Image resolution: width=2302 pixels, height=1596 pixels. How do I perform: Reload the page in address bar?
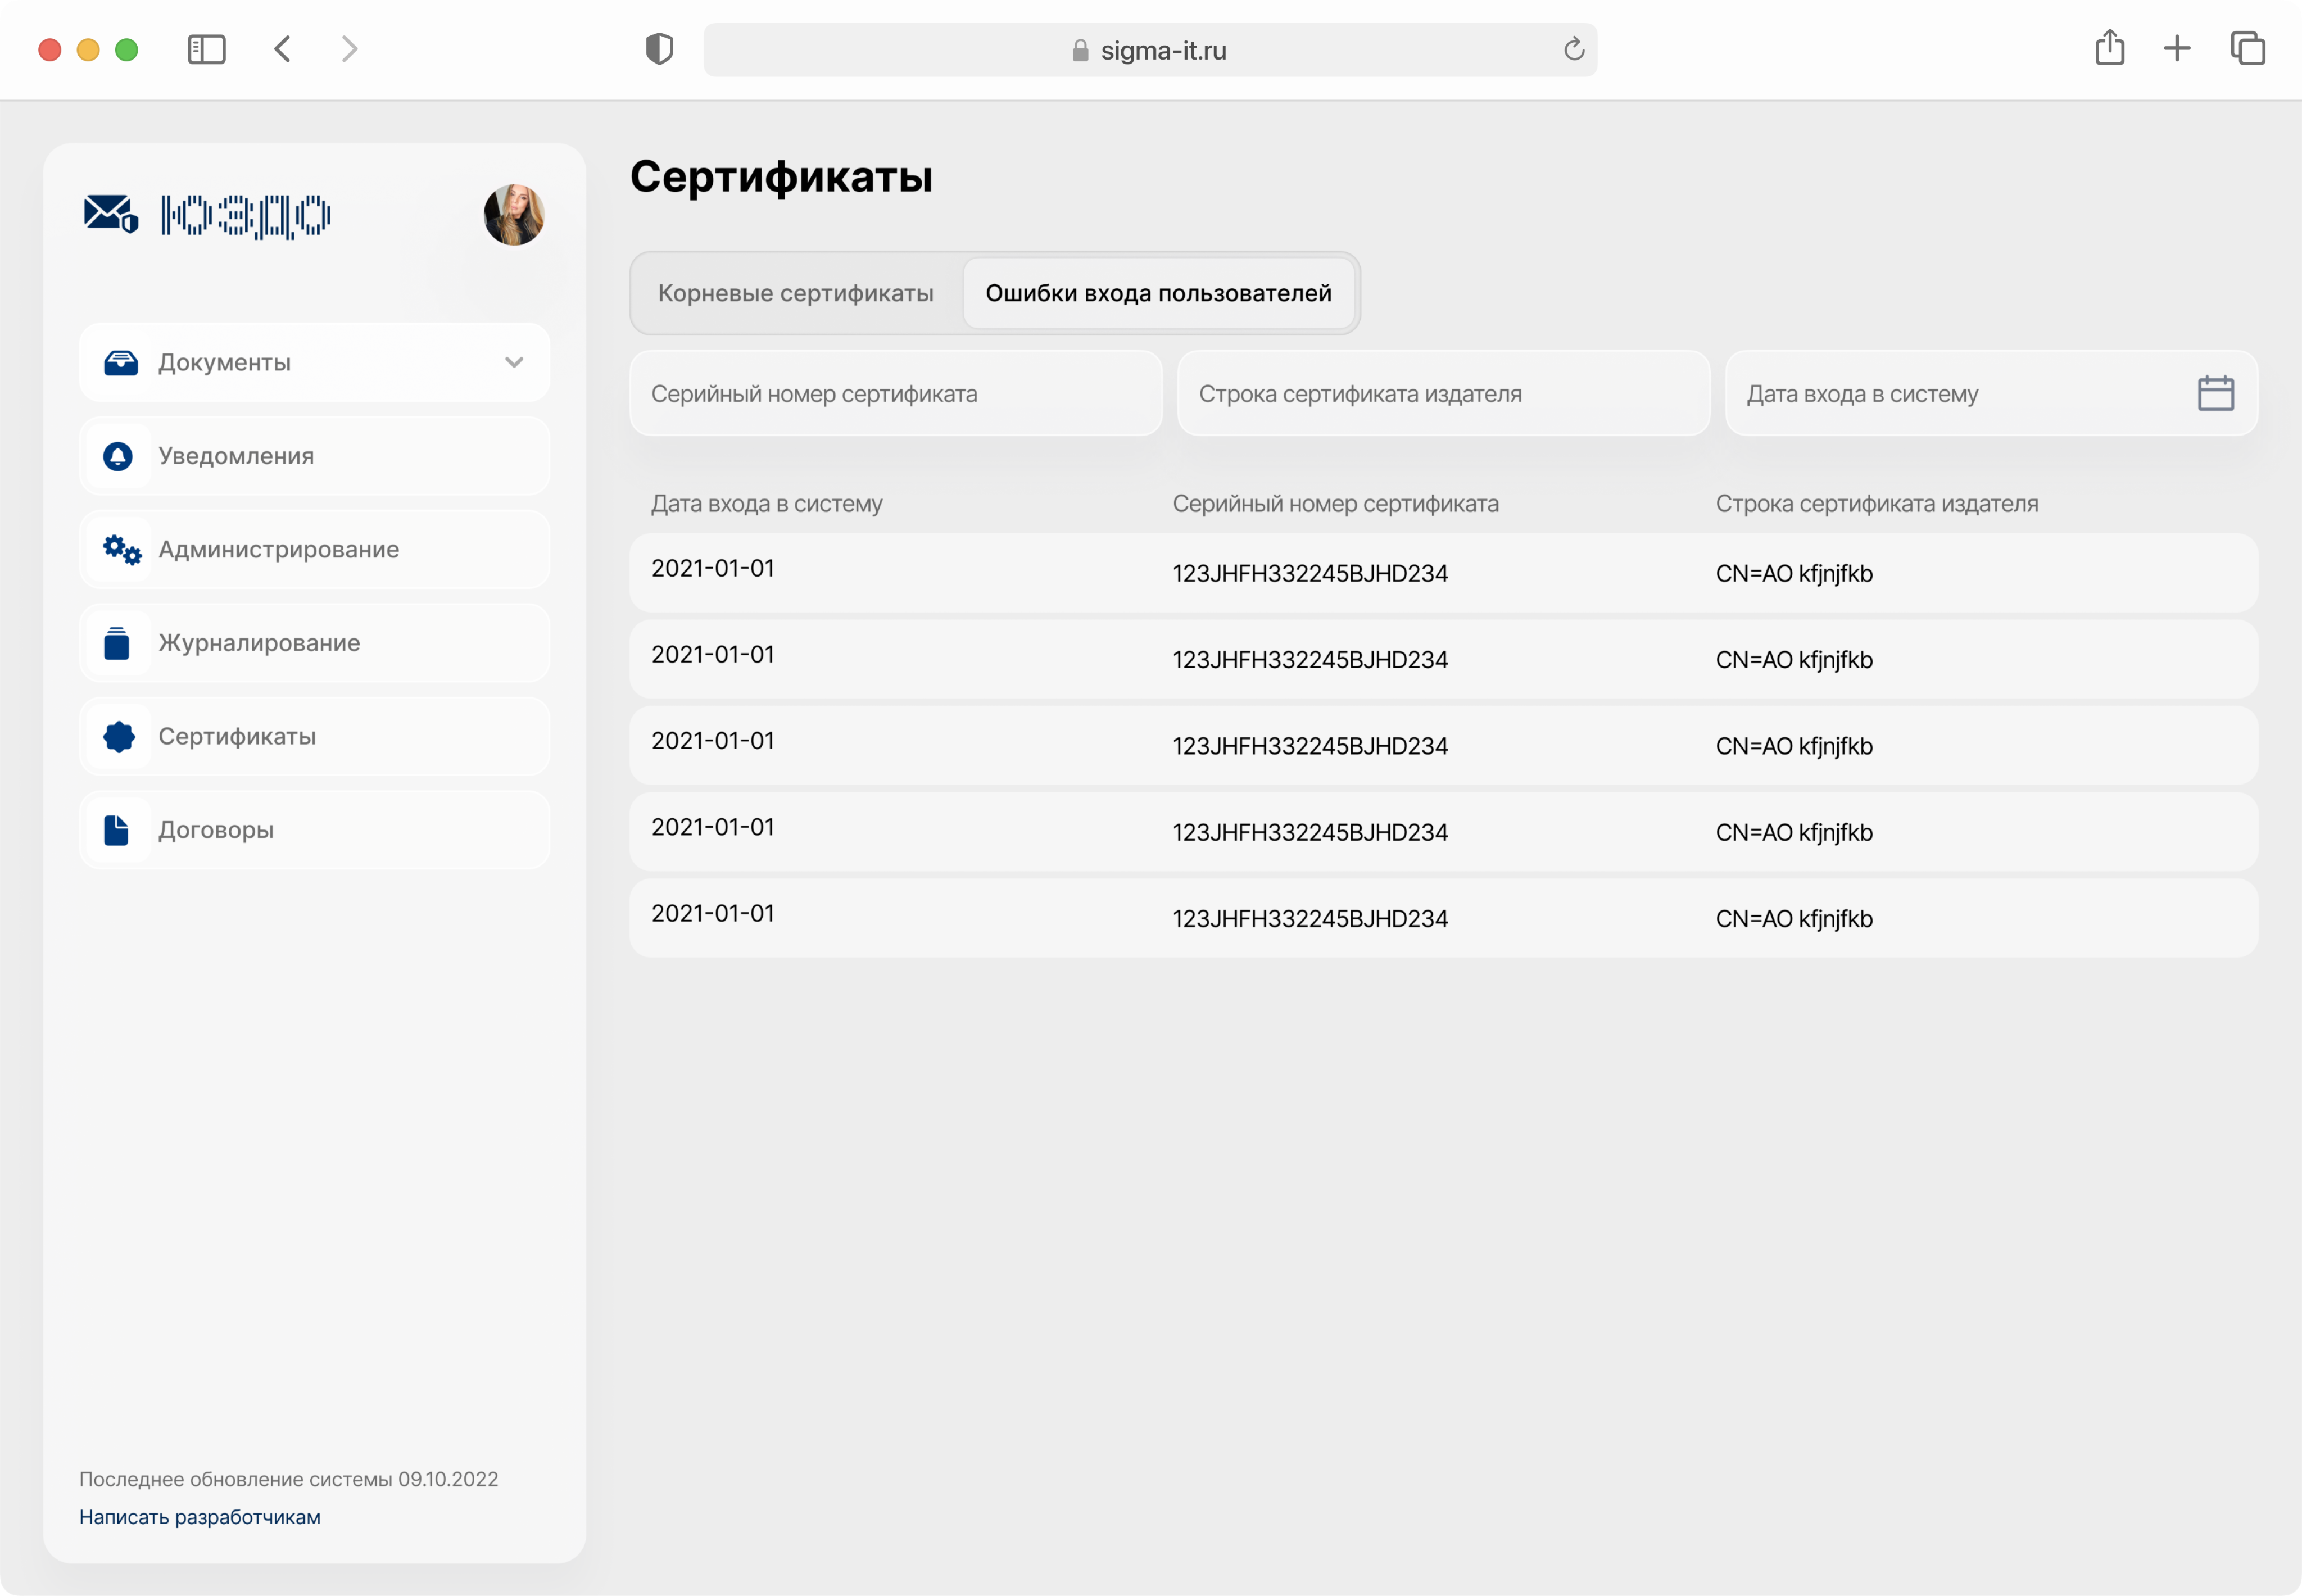pos(1573,49)
